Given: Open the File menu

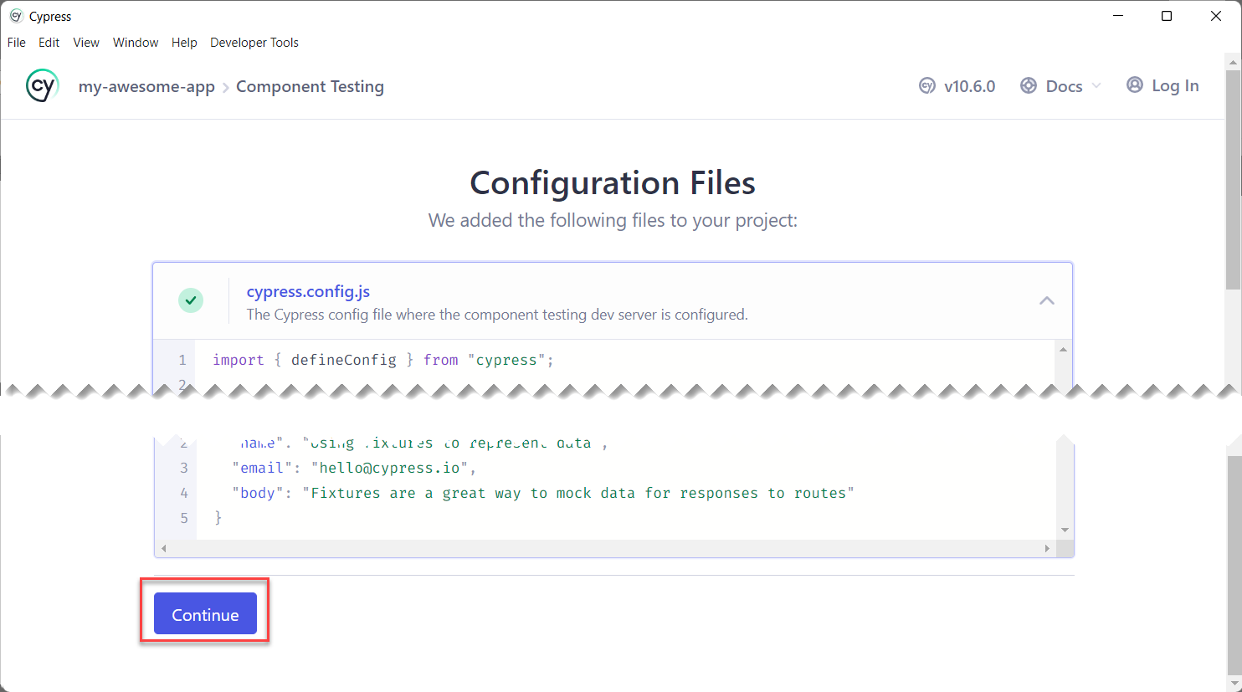Looking at the screenshot, I should click(x=17, y=43).
